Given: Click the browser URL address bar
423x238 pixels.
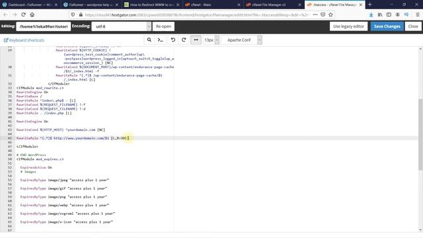Looking at the screenshot, I should click(197, 15).
